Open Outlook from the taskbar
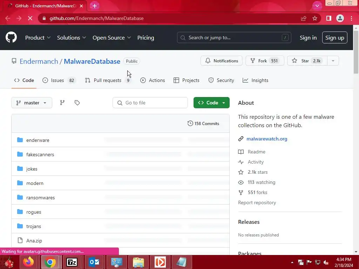 point(94,262)
